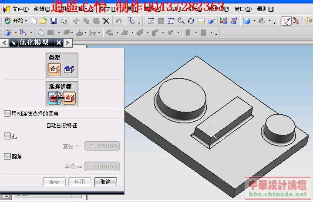Screen dimensions: 313x202
Task: Open the 帮助(H) menu
Action: coord(265,9)
